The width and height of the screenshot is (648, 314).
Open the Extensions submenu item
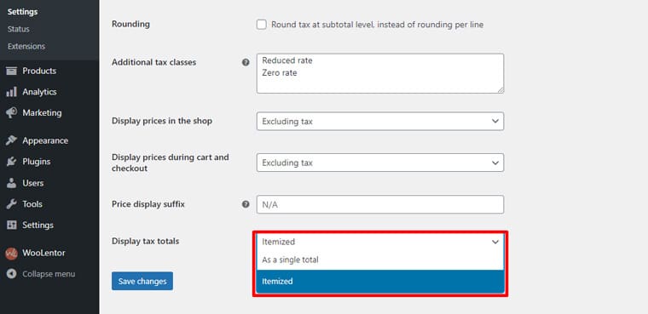click(26, 46)
